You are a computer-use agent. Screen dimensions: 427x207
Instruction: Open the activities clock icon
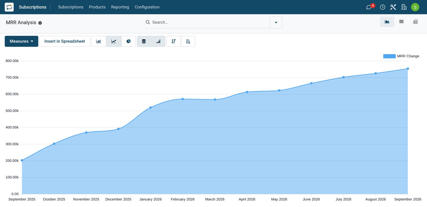click(x=383, y=7)
